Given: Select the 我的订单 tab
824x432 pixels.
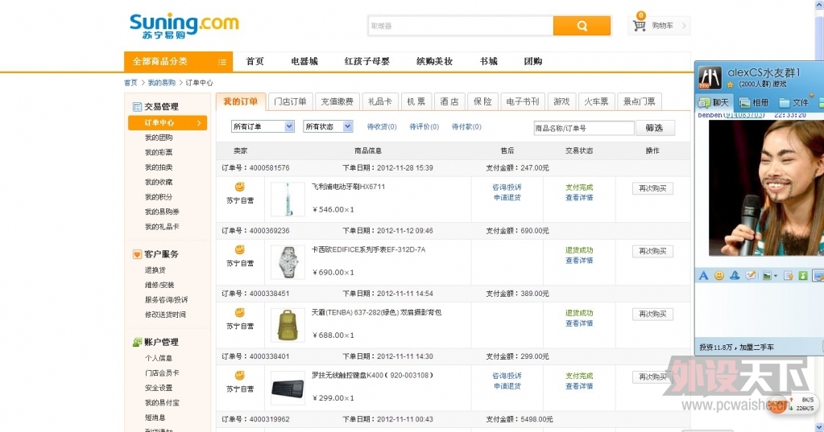Looking at the screenshot, I should 240,101.
